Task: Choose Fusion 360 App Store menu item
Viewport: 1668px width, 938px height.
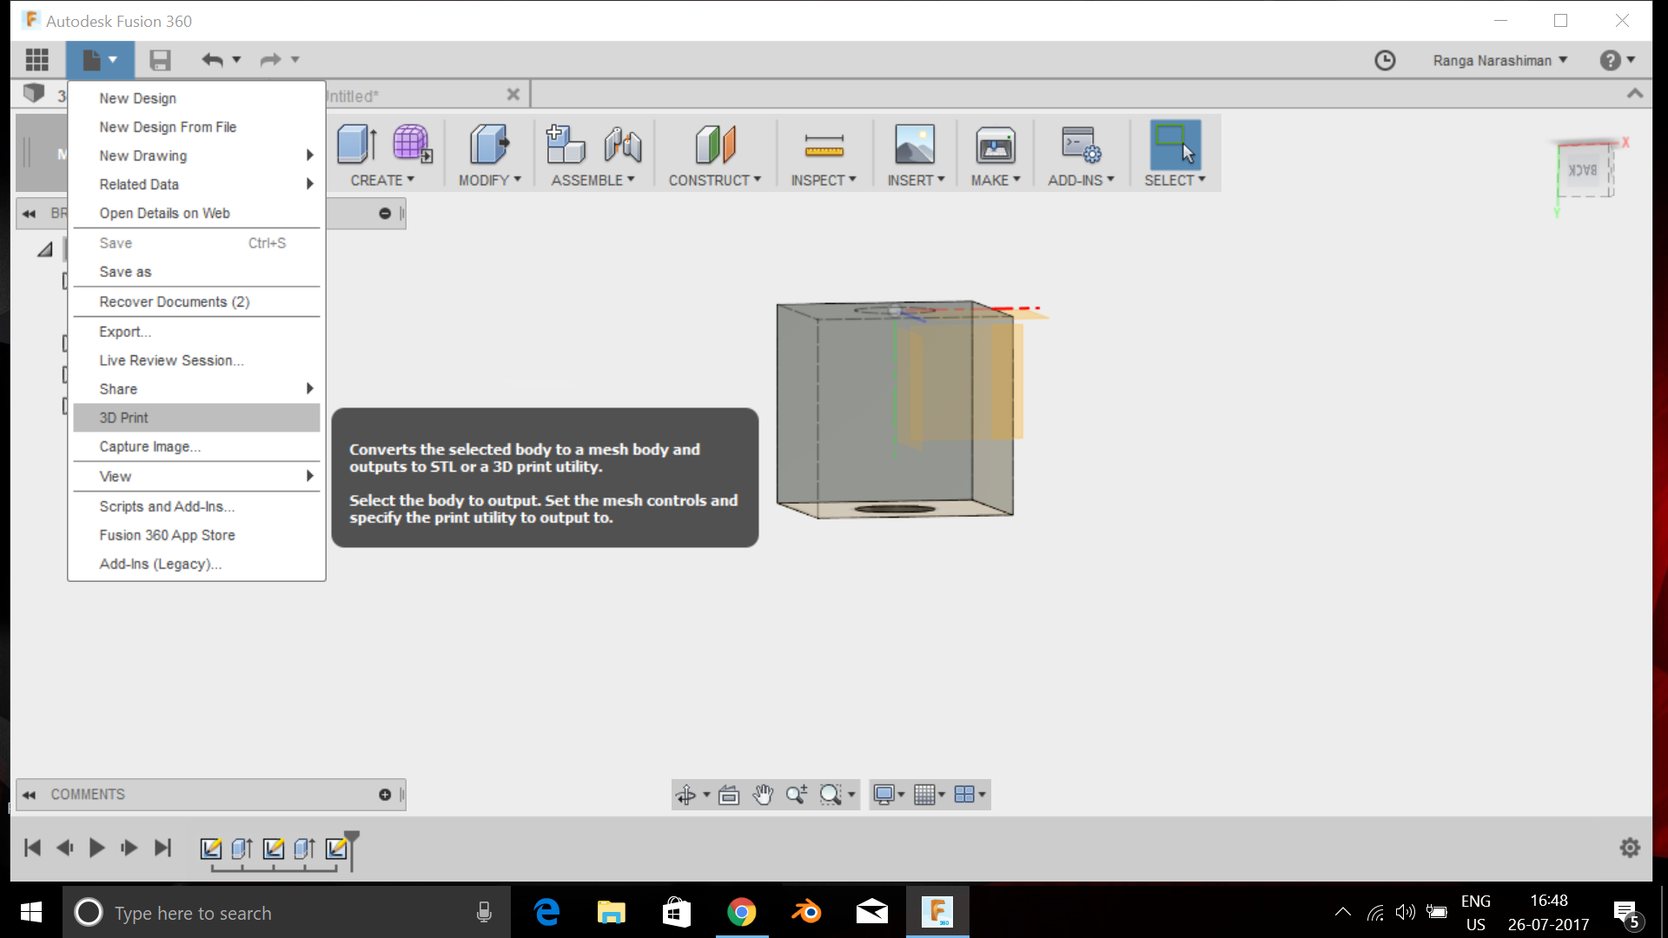Action: point(167,535)
